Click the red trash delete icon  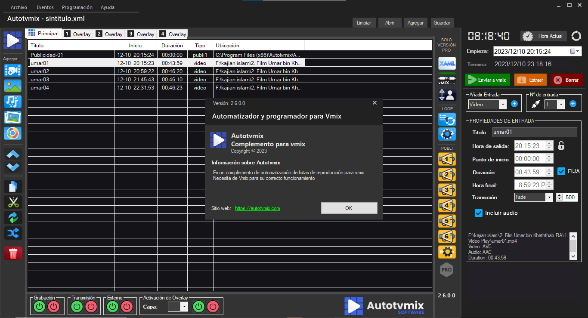click(x=13, y=253)
